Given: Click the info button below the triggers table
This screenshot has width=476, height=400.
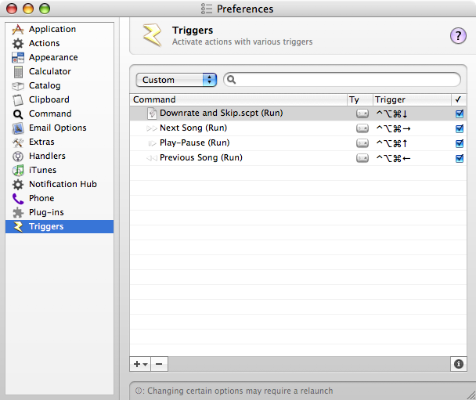Looking at the screenshot, I should tap(458, 364).
